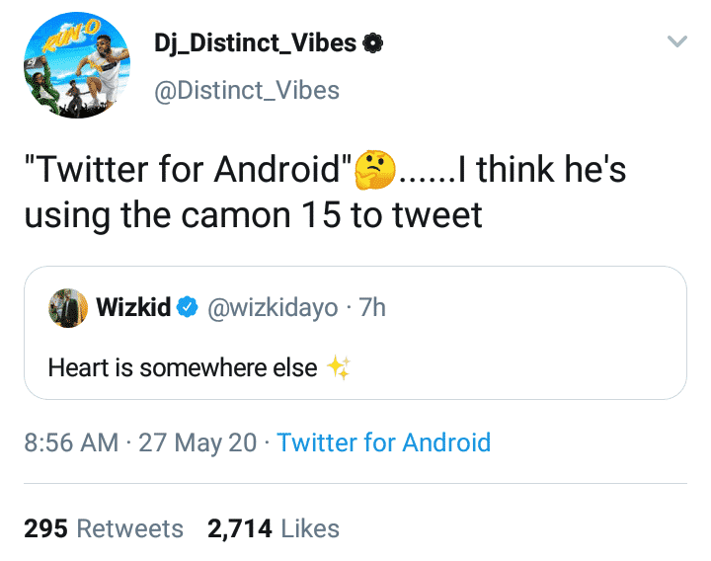Click the sparkles emoji in quoted tweet
Image resolution: width=711 pixels, height=561 pixels.
pyautogui.click(x=339, y=368)
